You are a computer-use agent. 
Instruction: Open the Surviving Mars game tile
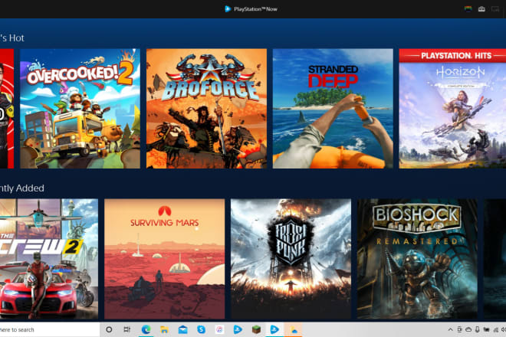pyautogui.click(x=165, y=259)
